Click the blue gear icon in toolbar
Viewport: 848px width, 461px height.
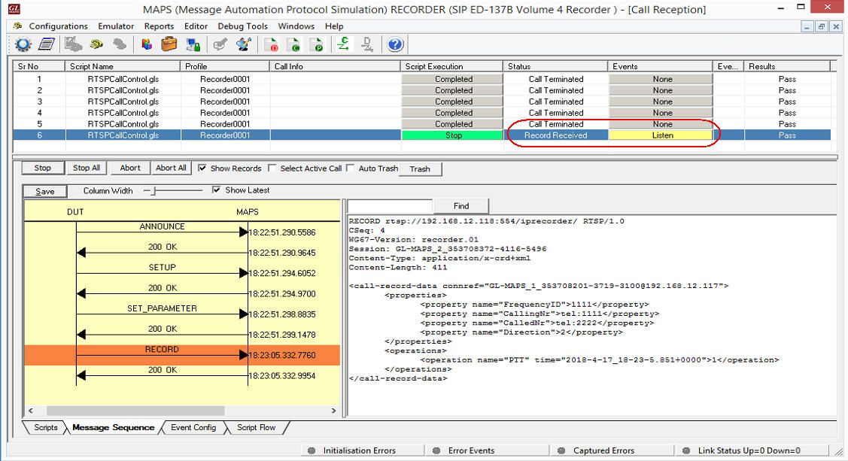click(x=23, y=45)
